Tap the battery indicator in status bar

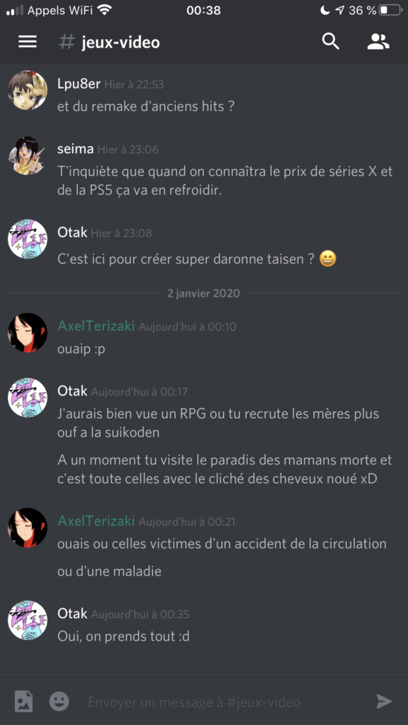(390, 10)
